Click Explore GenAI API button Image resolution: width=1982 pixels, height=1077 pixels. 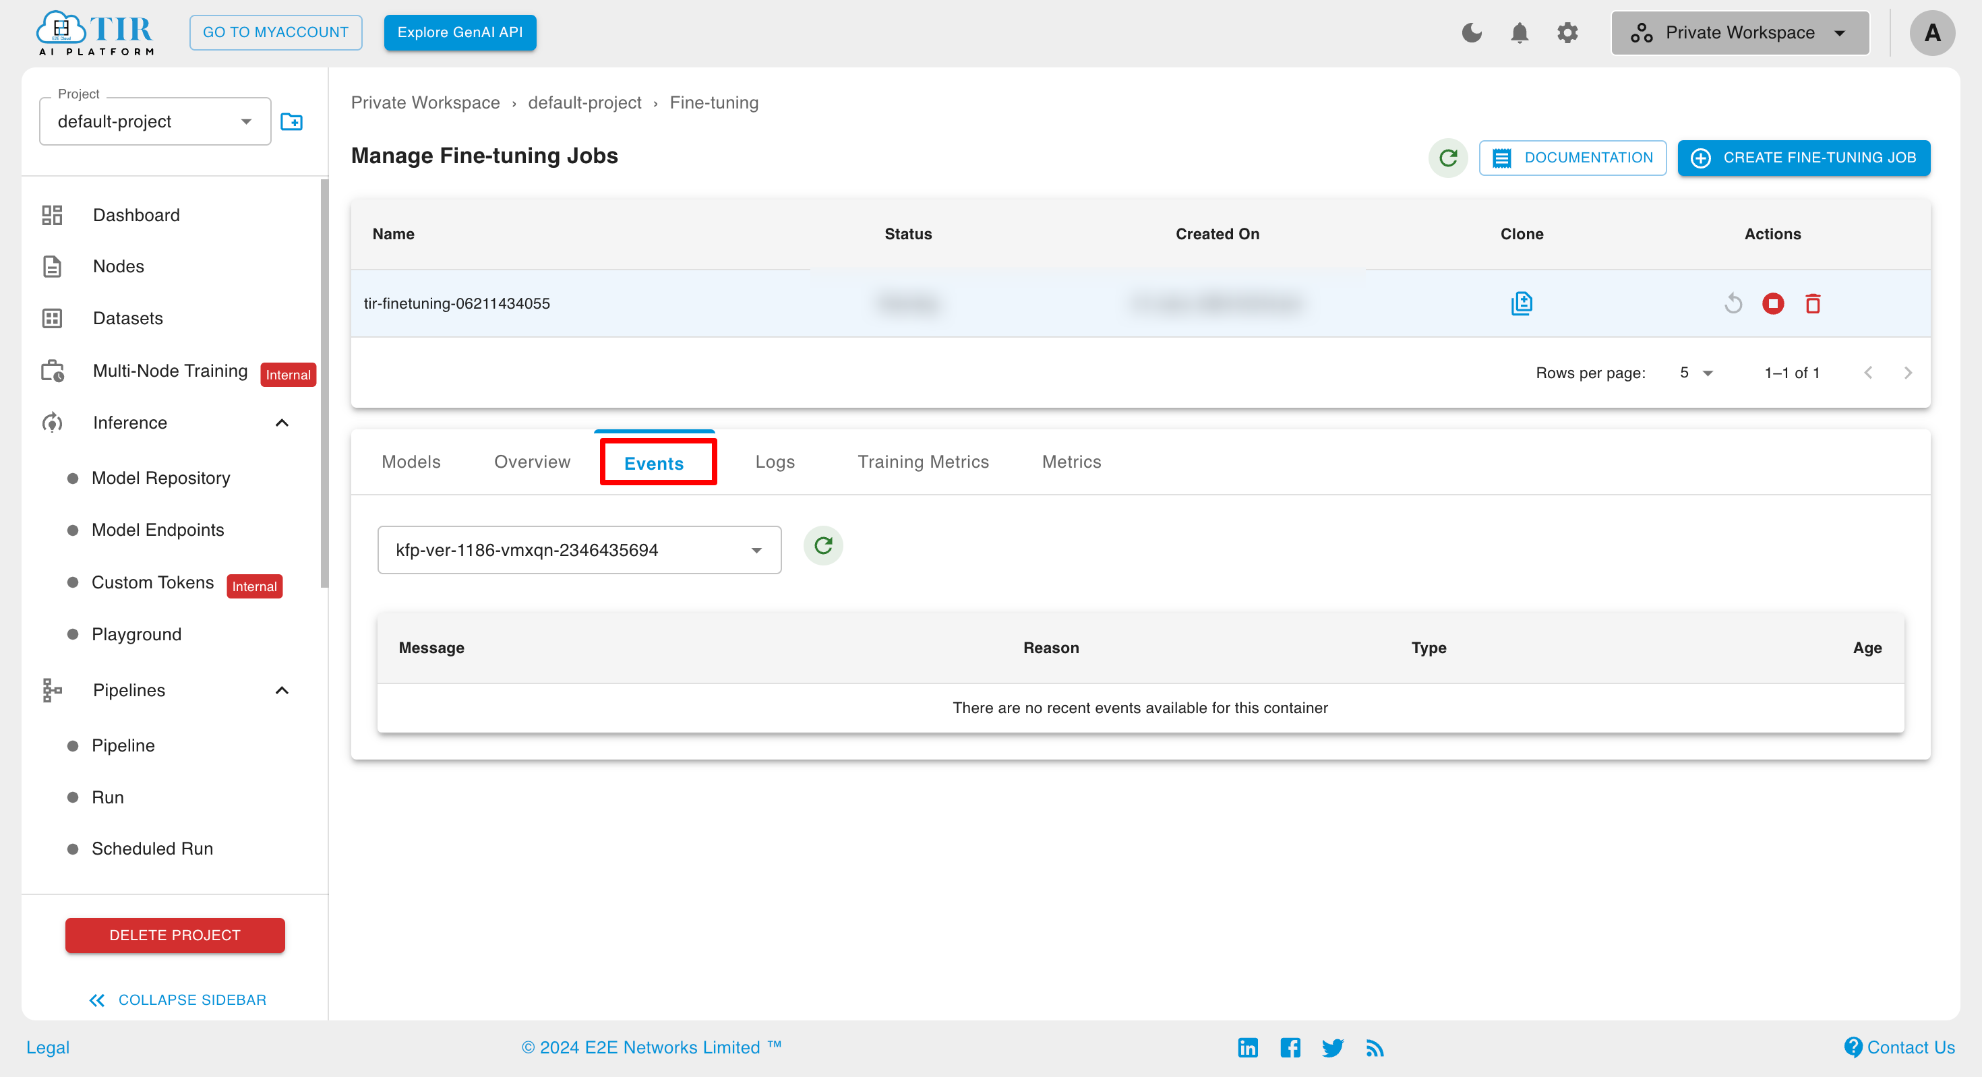click(460, 32)
